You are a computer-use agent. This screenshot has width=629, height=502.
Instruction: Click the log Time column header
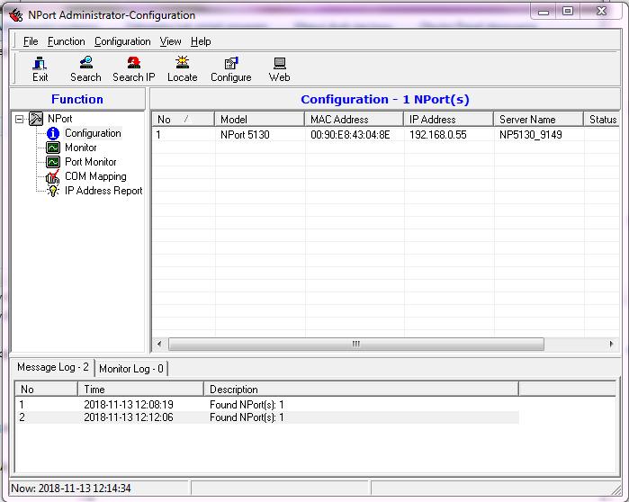tap(140, 390)
